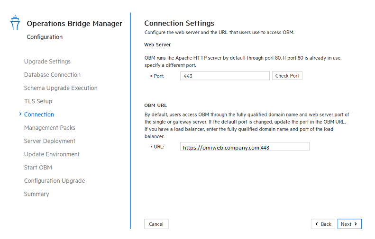
Task: Click the OBM URL section label
Action: pyautogui.click(x=155, y=105)
